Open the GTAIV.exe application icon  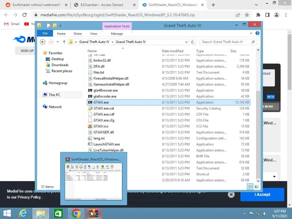[x=90, y=102]
